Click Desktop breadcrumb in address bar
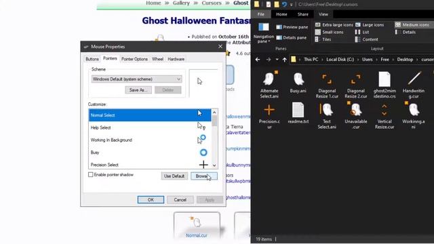Image resolution: width=434 pixels, height=244 pixels. [405, 60]
